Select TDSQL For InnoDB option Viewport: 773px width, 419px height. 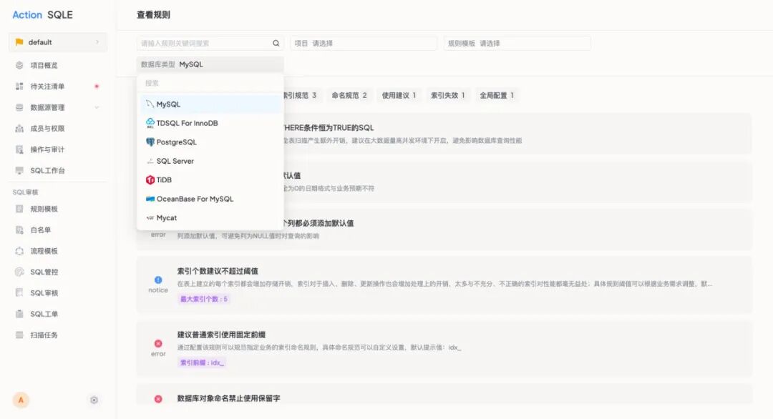(x=210, y=123)
